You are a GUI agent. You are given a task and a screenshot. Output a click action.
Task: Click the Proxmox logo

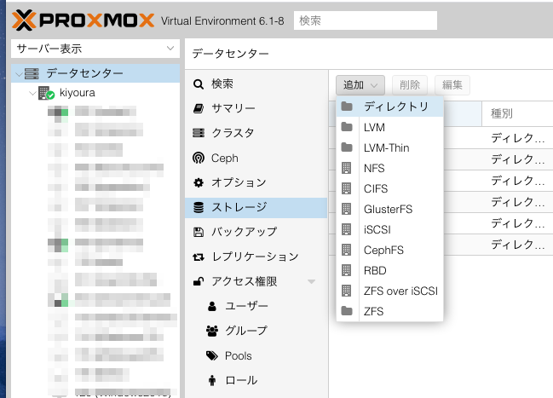click(x=83, y=20)
